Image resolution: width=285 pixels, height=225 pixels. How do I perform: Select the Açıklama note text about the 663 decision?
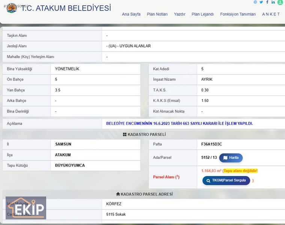click(179, 124)
